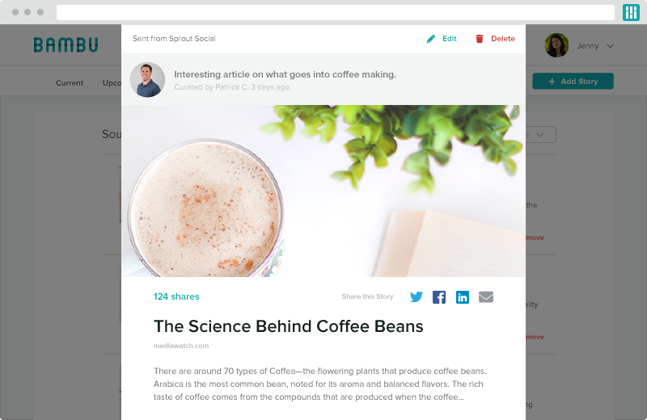Share story on LinkedIn
This screenshot has width=647, height=420.
[462, 296]
